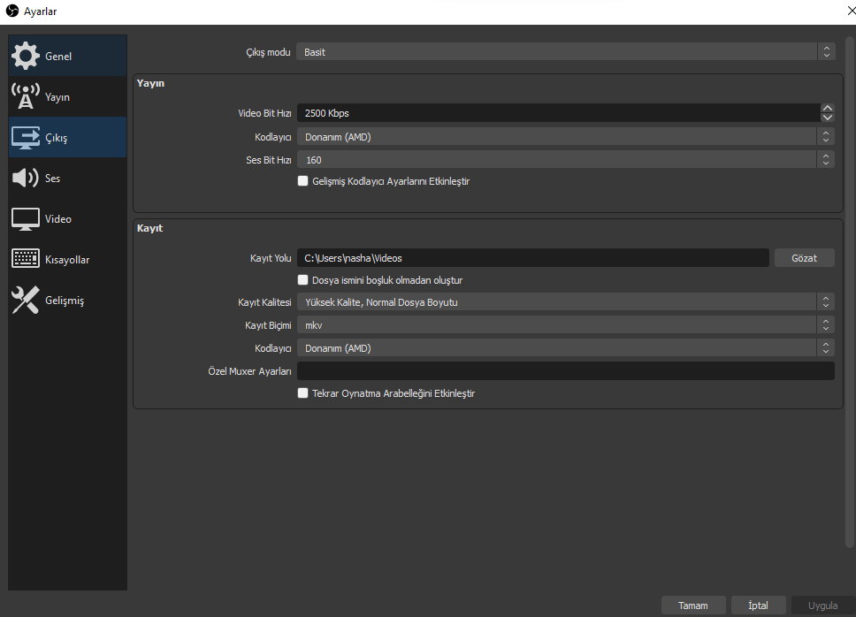Open the Kayıt Biçimi mkv dropdown
This screenshot has height=617, width=856.
tap(566, 325)
